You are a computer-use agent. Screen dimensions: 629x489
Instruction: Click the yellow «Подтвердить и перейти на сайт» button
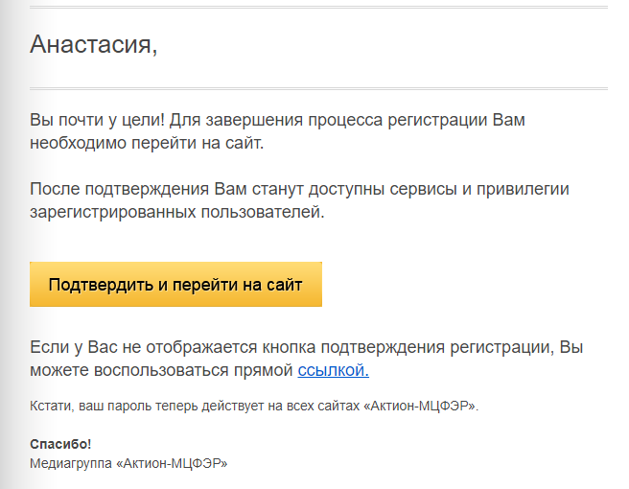click(175, 285)
